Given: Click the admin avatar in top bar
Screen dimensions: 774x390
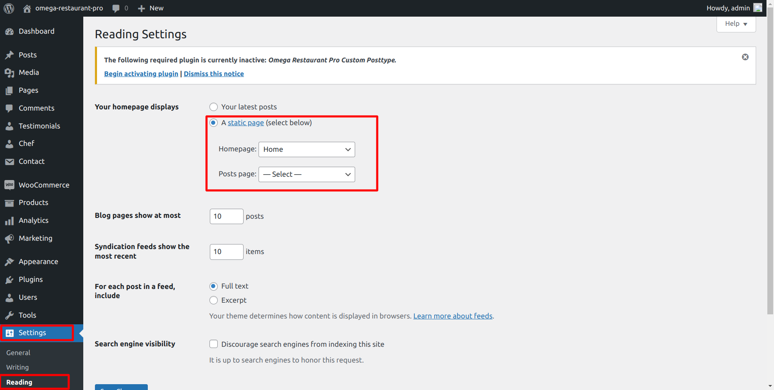Looking at the screenshot, I should (758, 8).
